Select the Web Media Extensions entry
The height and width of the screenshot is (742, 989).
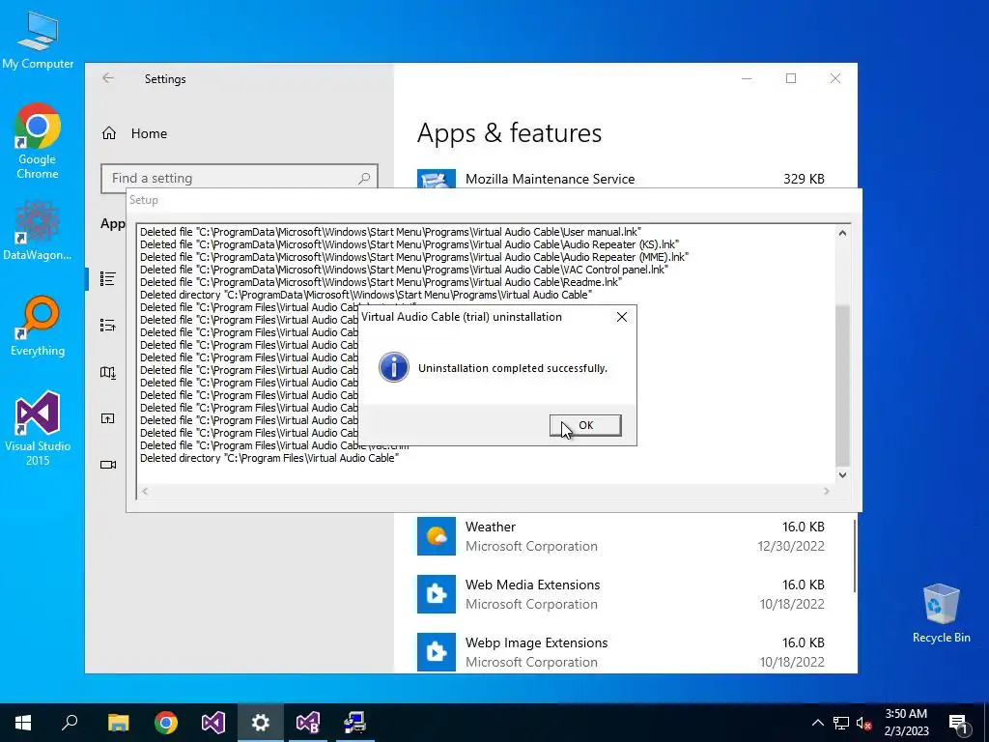click(x=621, y=594)
